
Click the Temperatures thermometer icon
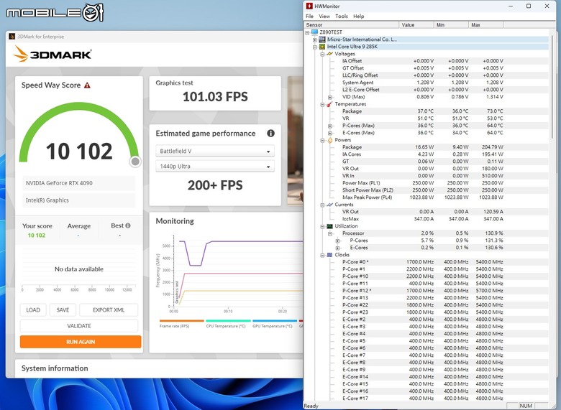coord(329,104)
